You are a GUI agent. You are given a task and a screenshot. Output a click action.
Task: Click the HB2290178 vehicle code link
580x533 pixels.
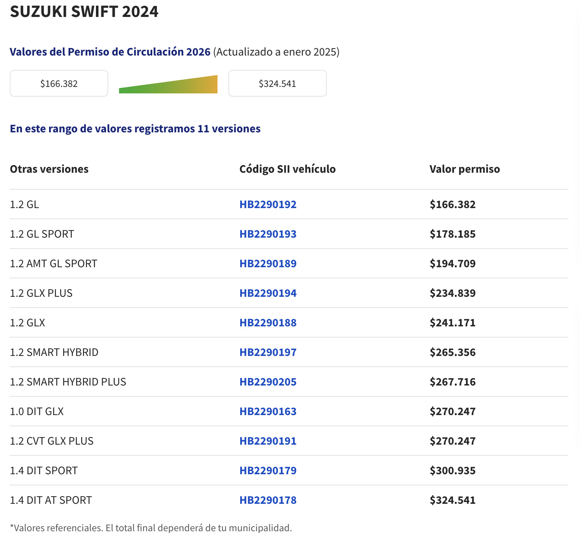click(268, 500)
